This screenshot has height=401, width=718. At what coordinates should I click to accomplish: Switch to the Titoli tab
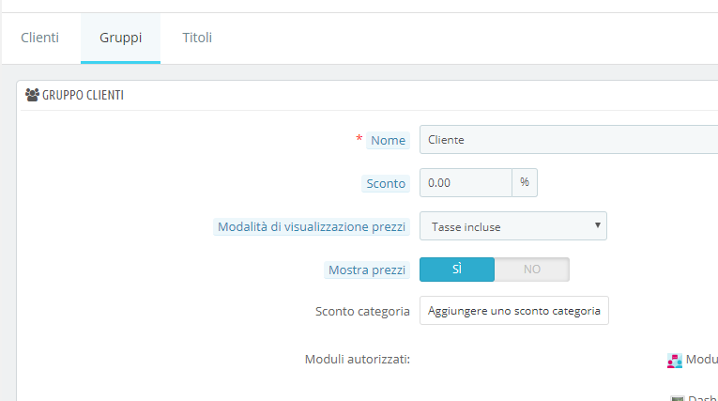[197, 38]
